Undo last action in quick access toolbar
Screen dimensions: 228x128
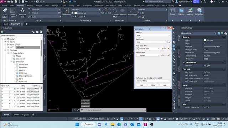point(26,1)
